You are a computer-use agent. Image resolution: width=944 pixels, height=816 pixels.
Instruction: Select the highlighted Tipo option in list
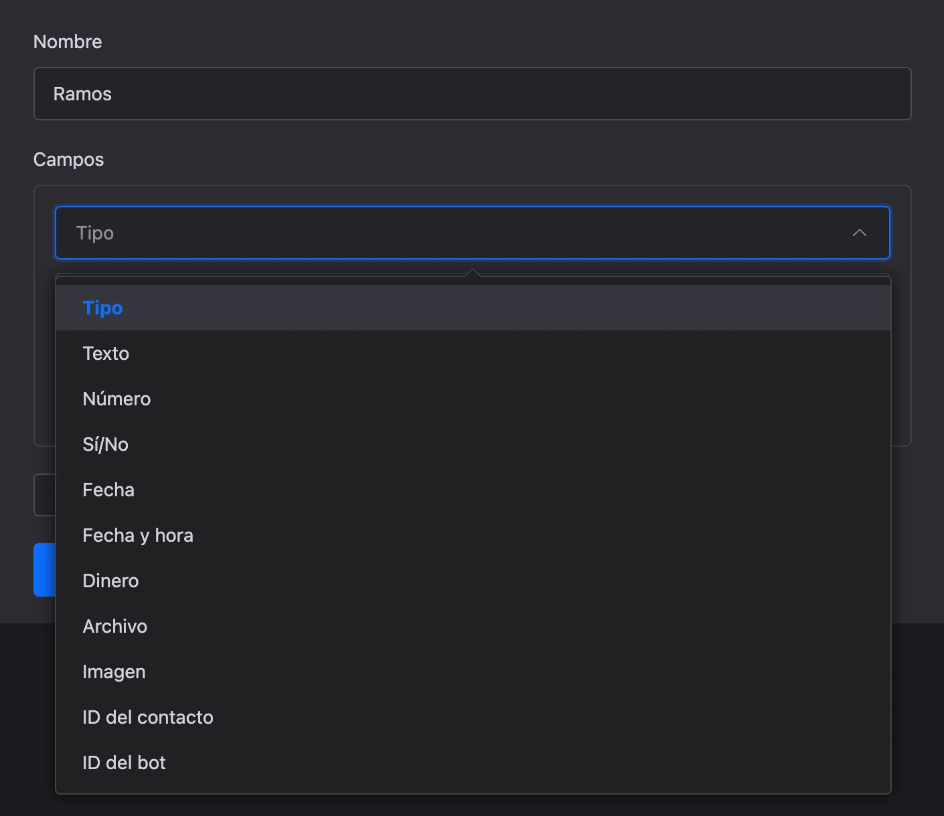pos(473,308)
